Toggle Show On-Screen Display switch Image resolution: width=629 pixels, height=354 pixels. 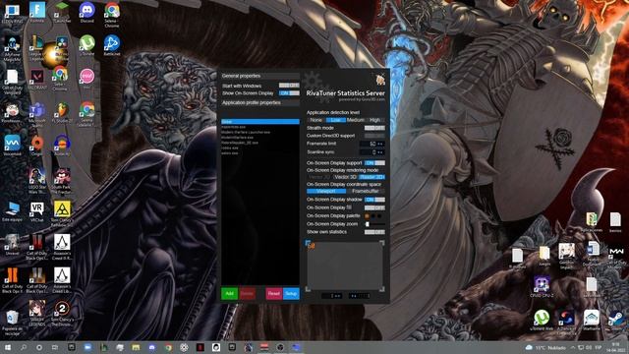(289, 93)
